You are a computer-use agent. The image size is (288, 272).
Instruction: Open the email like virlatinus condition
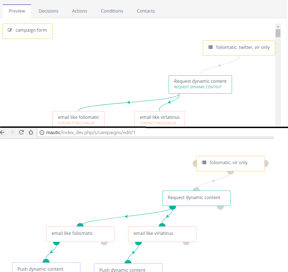click(x=160, y=117)
